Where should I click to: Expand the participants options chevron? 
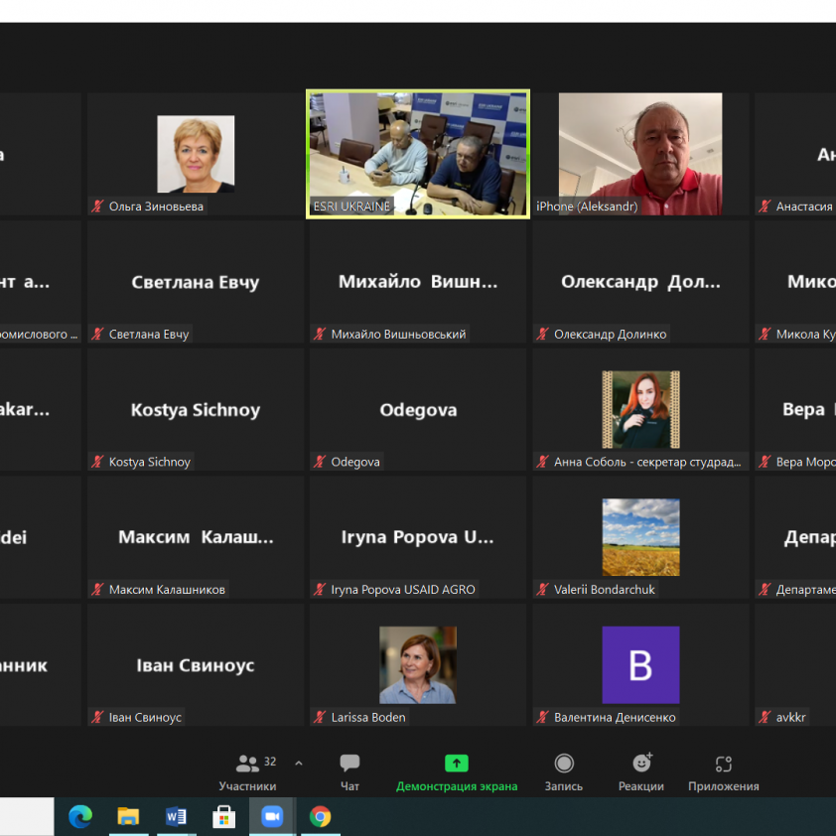[299, 764]
